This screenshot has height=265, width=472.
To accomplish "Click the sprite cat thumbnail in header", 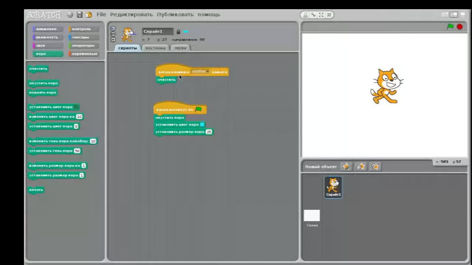I will (x=128, y=35).
